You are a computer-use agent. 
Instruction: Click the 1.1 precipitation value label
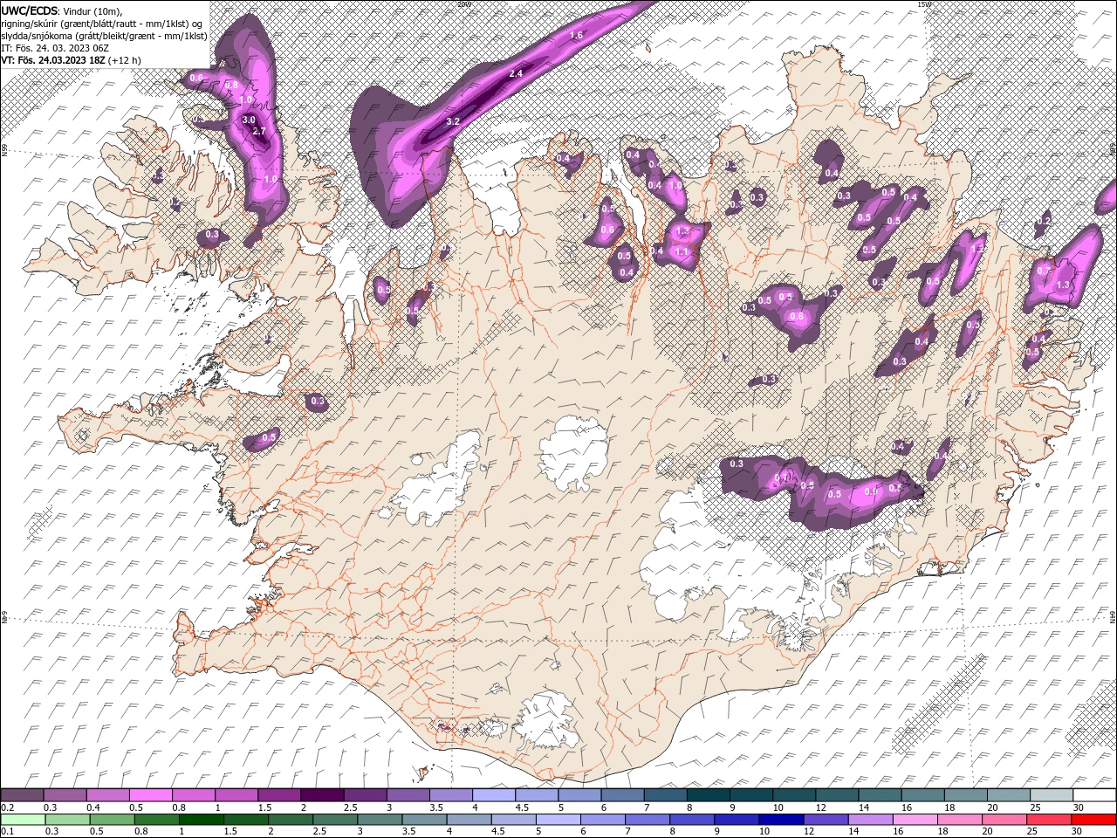coord(682,251)
